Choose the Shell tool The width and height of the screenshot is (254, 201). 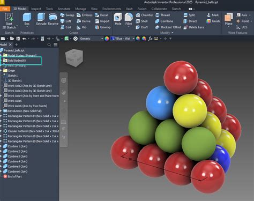pos(141,21)
